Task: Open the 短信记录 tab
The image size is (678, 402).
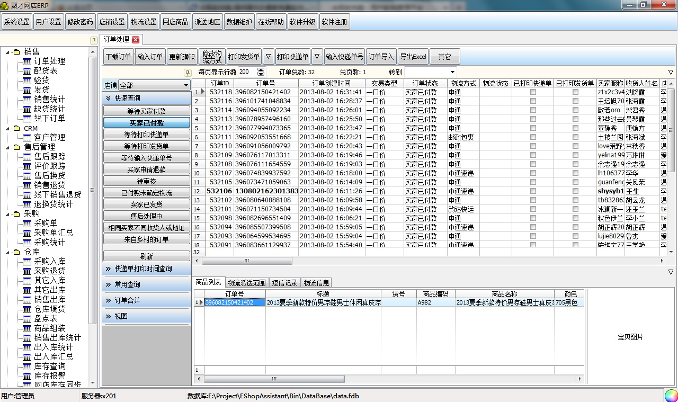Action: [284, 283]
